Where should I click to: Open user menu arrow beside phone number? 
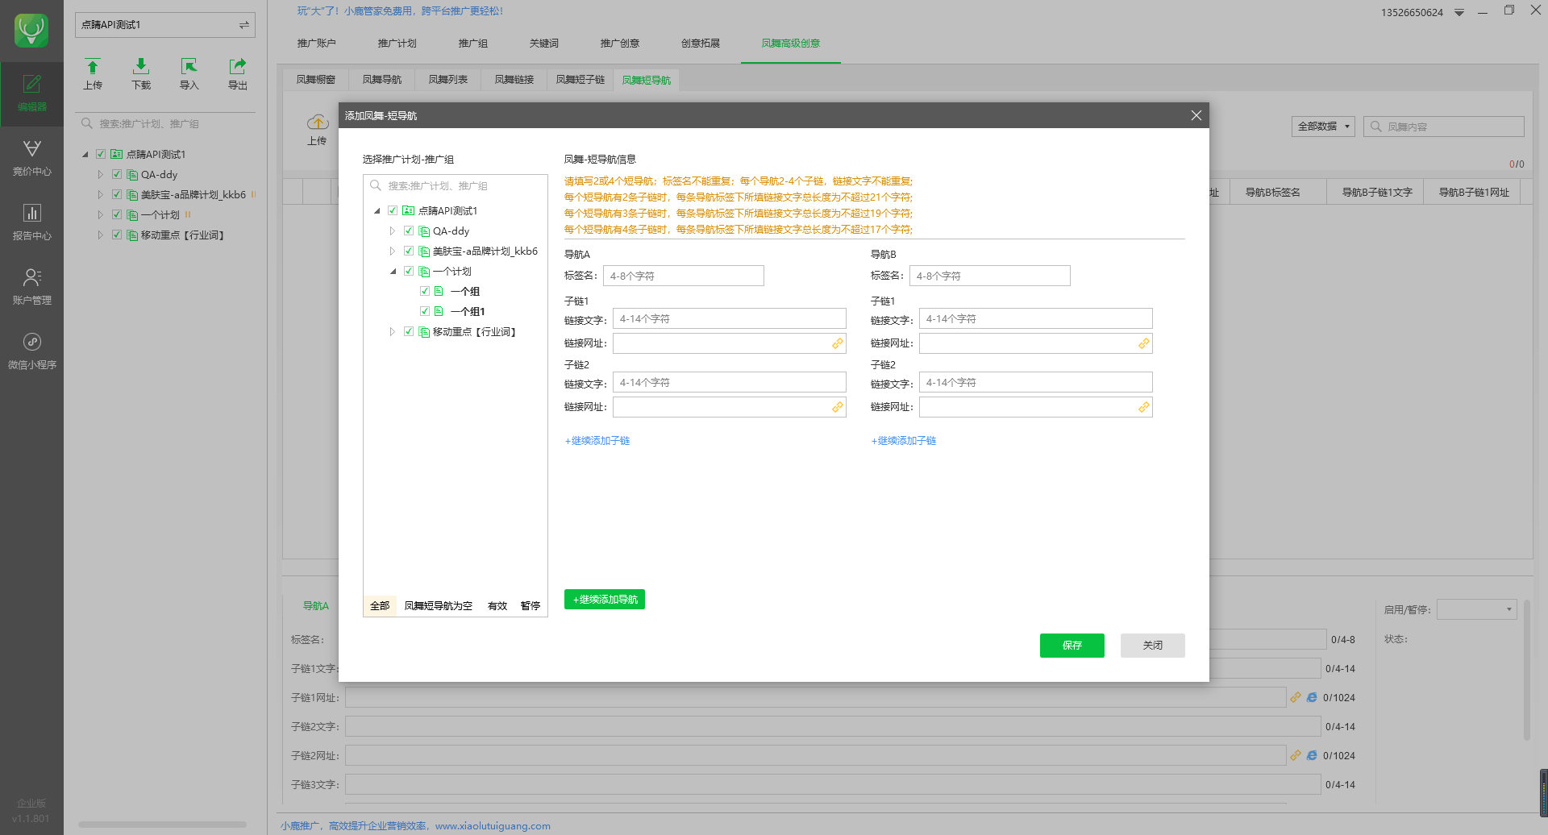(x=1459, y=13)
